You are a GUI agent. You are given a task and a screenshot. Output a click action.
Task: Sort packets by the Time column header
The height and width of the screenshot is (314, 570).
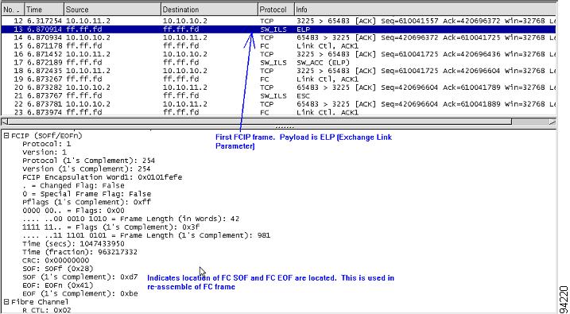(x=44, y=10)
